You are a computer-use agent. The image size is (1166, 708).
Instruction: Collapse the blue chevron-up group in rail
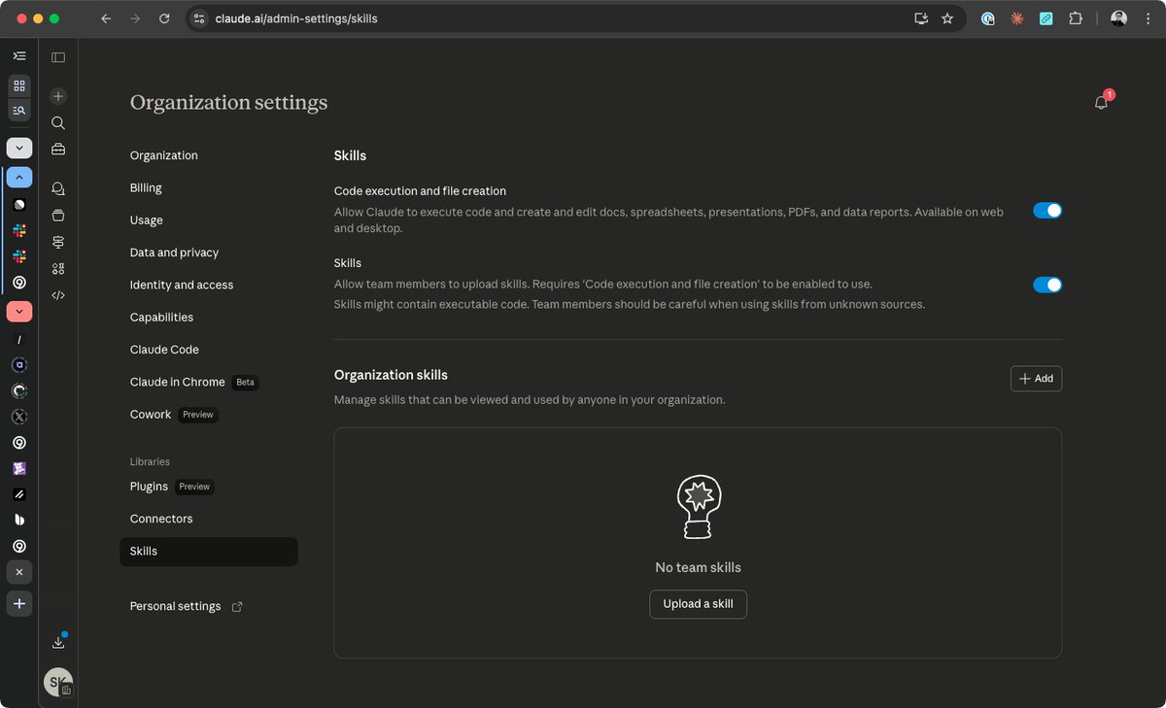[19, 178]
